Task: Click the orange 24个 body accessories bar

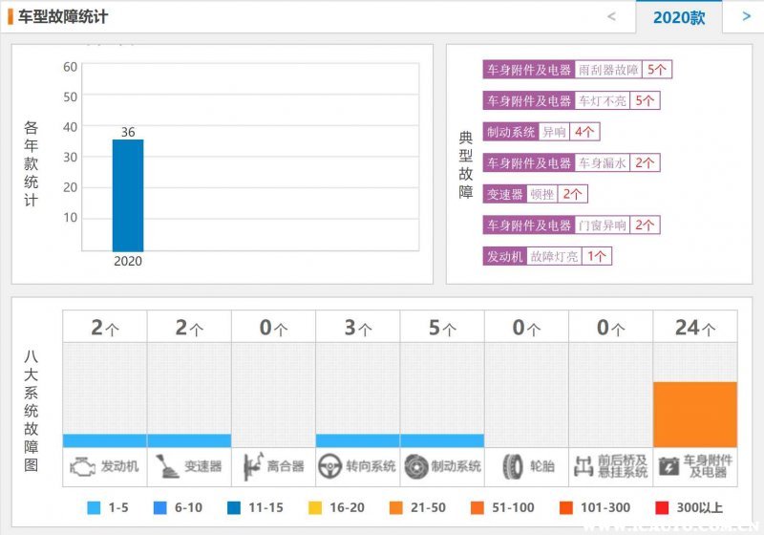Action: (x=694, y=414)
